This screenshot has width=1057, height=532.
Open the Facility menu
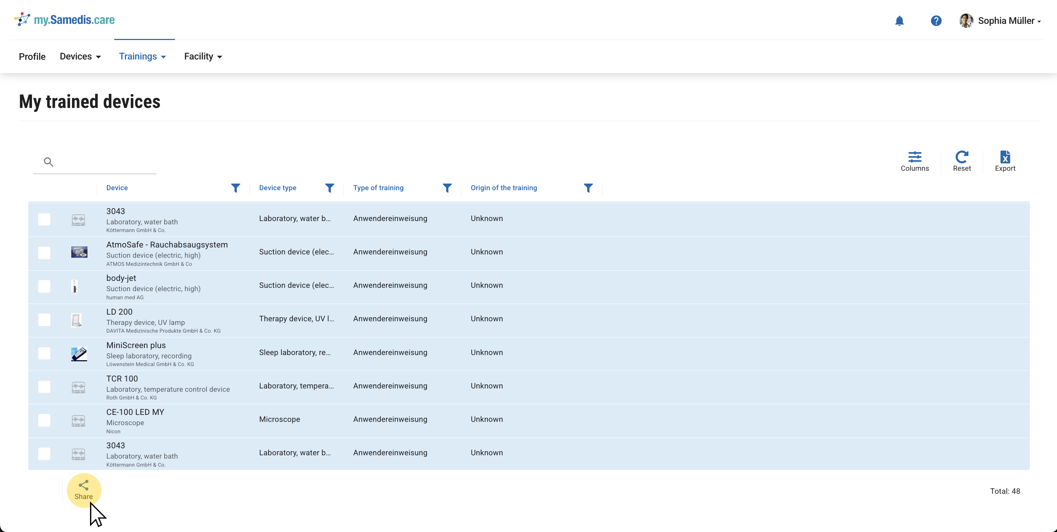pyautogui.click(x=203, y=57)
